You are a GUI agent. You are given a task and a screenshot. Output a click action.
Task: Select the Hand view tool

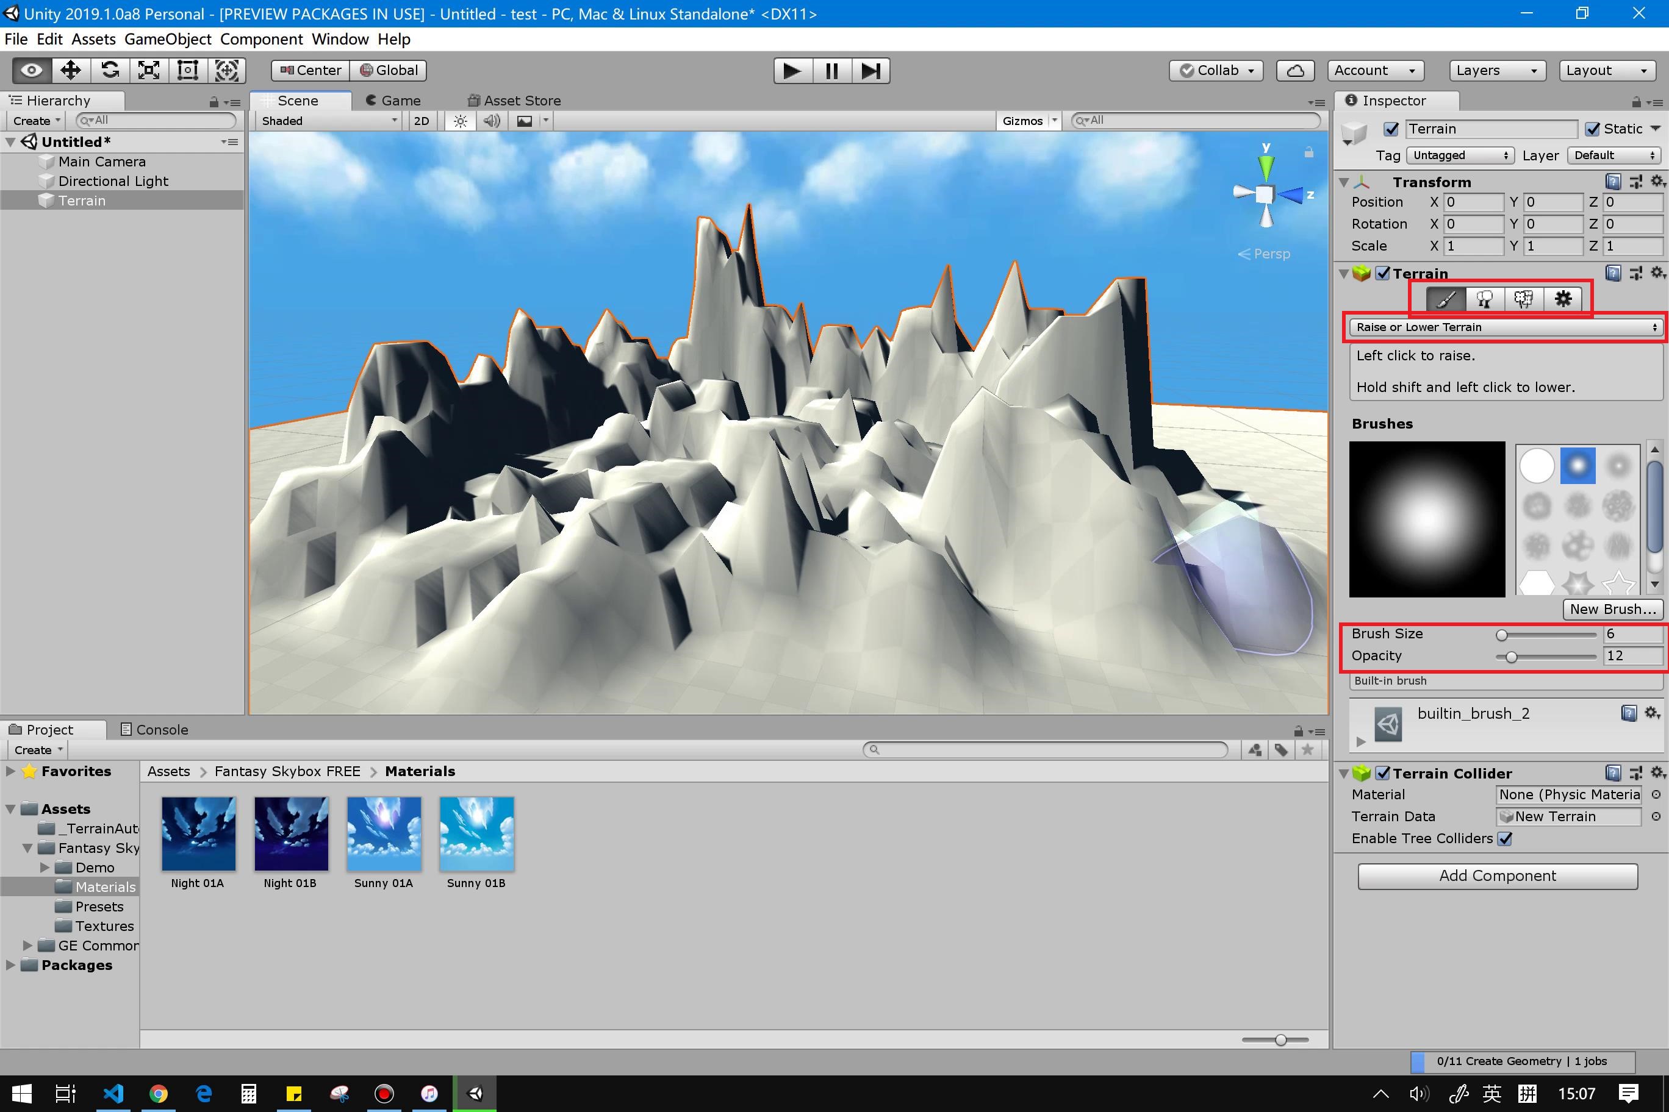click(x=32, y=70)
